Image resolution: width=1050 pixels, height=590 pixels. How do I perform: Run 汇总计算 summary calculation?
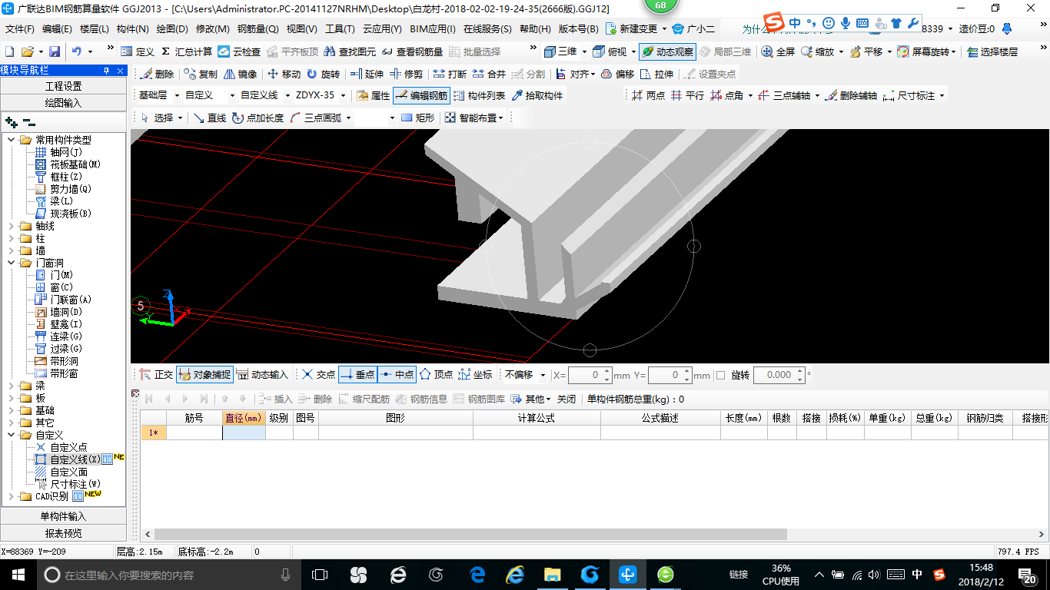(x=187, y=51)
